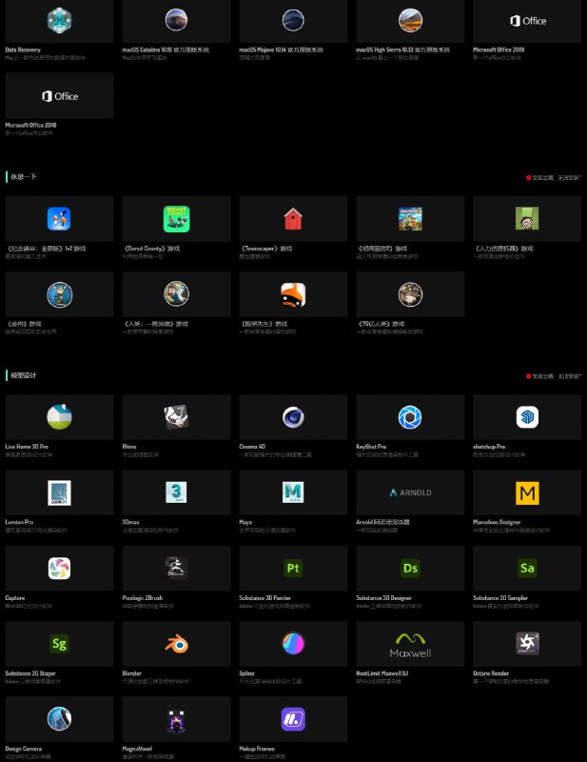Click install error link in 模型设计 section

[x=556, y=376]
